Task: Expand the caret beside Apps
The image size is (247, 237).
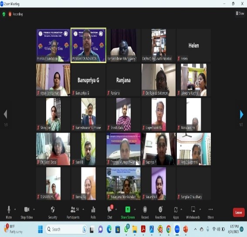Action: [181, 210]
